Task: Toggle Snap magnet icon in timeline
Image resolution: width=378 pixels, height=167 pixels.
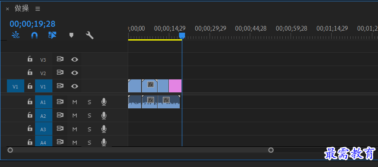Action: coord(35,35)
